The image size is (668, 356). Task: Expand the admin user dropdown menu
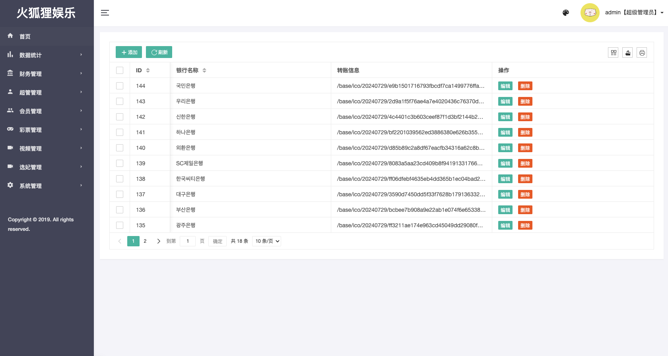[x=634, y=13]
